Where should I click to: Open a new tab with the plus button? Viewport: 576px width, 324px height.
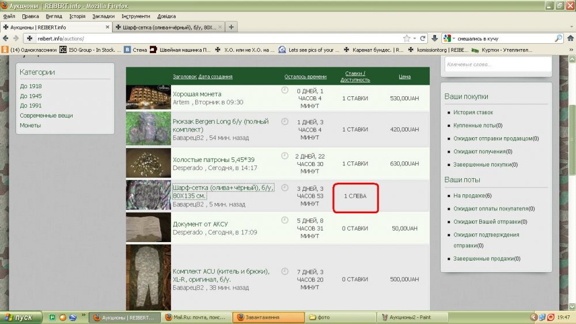tap(231, 27)
